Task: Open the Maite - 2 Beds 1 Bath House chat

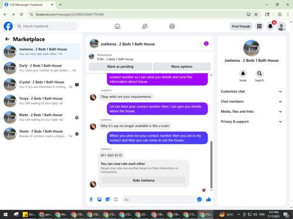Action: pos(41,117)
